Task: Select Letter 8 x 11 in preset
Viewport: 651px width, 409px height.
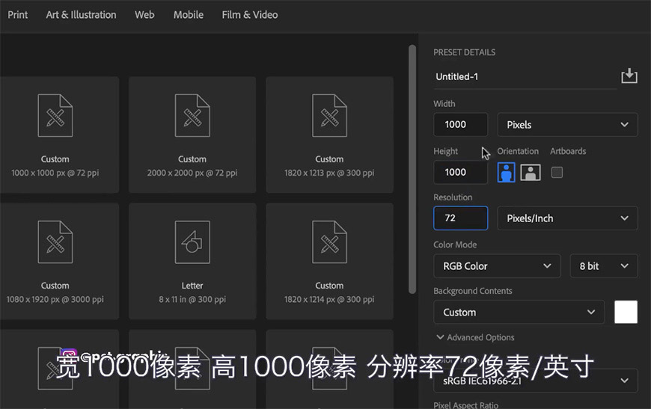Action: coord(192,261)
